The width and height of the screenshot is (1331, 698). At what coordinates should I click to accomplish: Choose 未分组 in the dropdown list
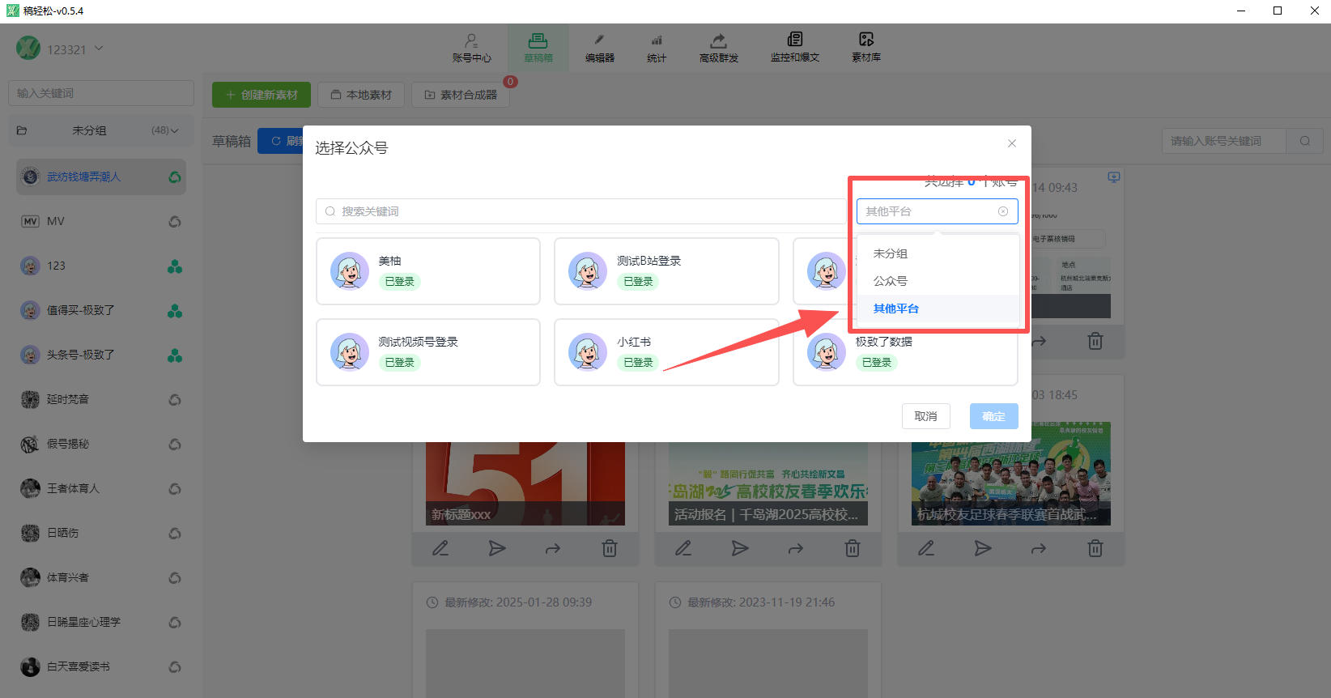click(x=891, y=253)
